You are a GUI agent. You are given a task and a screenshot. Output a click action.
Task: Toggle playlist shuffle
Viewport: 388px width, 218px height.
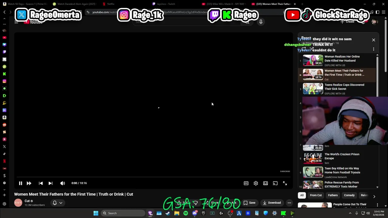tap(312, 49)
